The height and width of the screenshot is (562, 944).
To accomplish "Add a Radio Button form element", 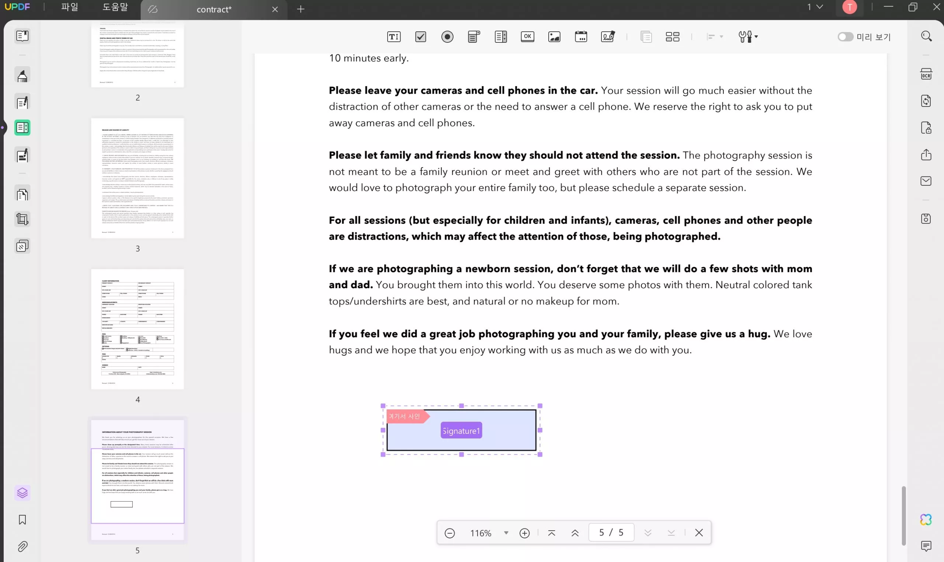I will click(447, 37).
